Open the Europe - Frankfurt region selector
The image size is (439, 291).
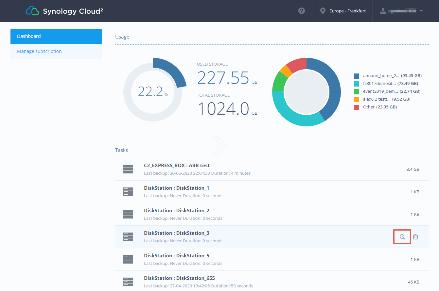pos(347,11)
